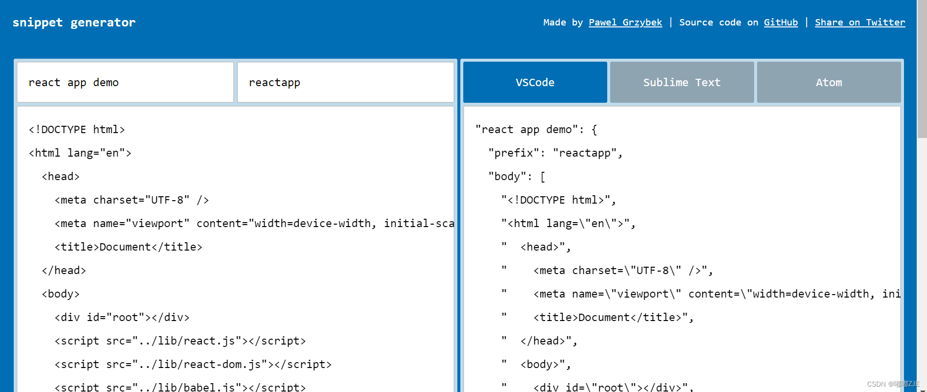
Task: Click the '<title>Document</title>' line in editor
Action: coord(128,247)
